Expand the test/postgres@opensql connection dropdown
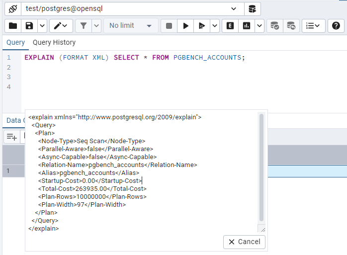 [x=234, y=9]
